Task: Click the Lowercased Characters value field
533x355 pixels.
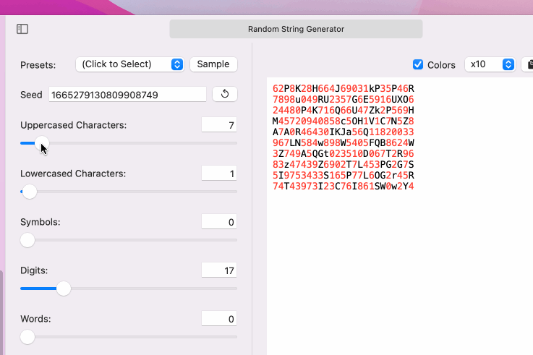Action: click(219, 174)
